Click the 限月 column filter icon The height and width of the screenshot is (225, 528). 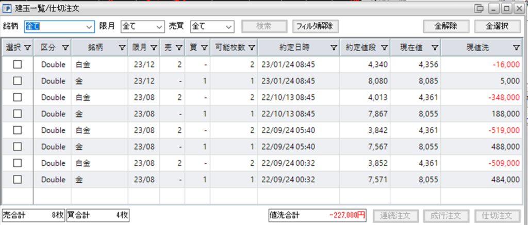pos(154,48)
